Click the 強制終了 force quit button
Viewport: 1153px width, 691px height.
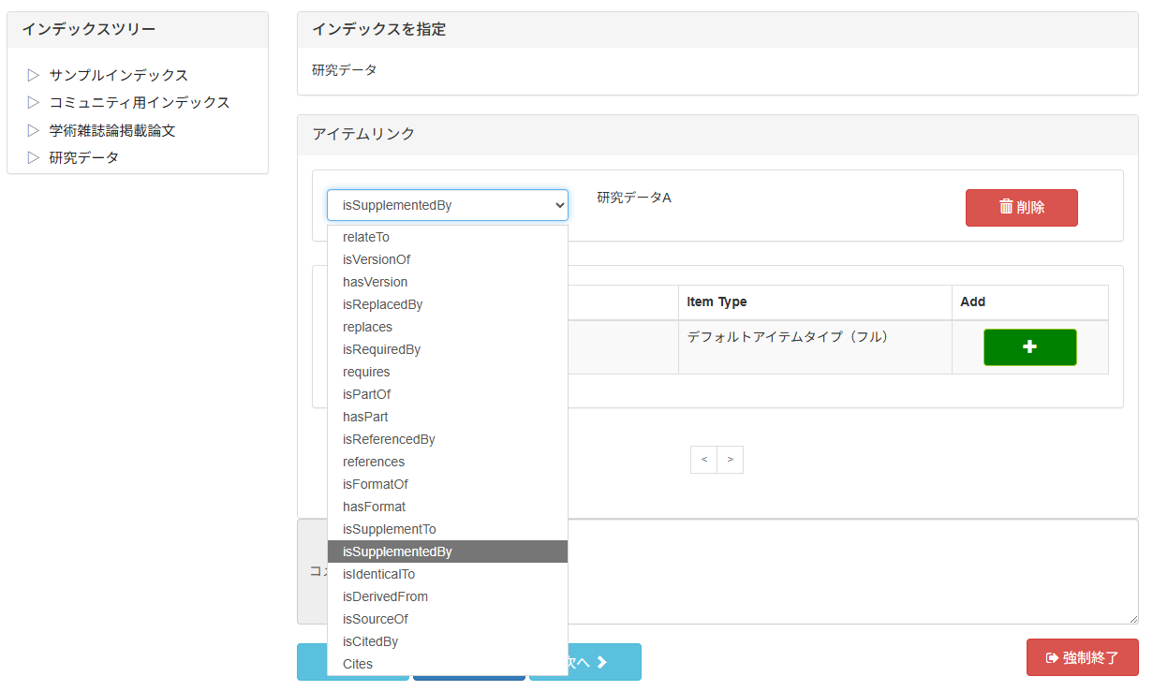(1082, 657)
